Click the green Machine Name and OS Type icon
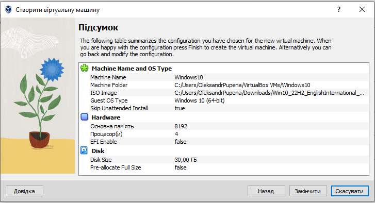The width and height of the screenshot is (375, 203). 85,69
